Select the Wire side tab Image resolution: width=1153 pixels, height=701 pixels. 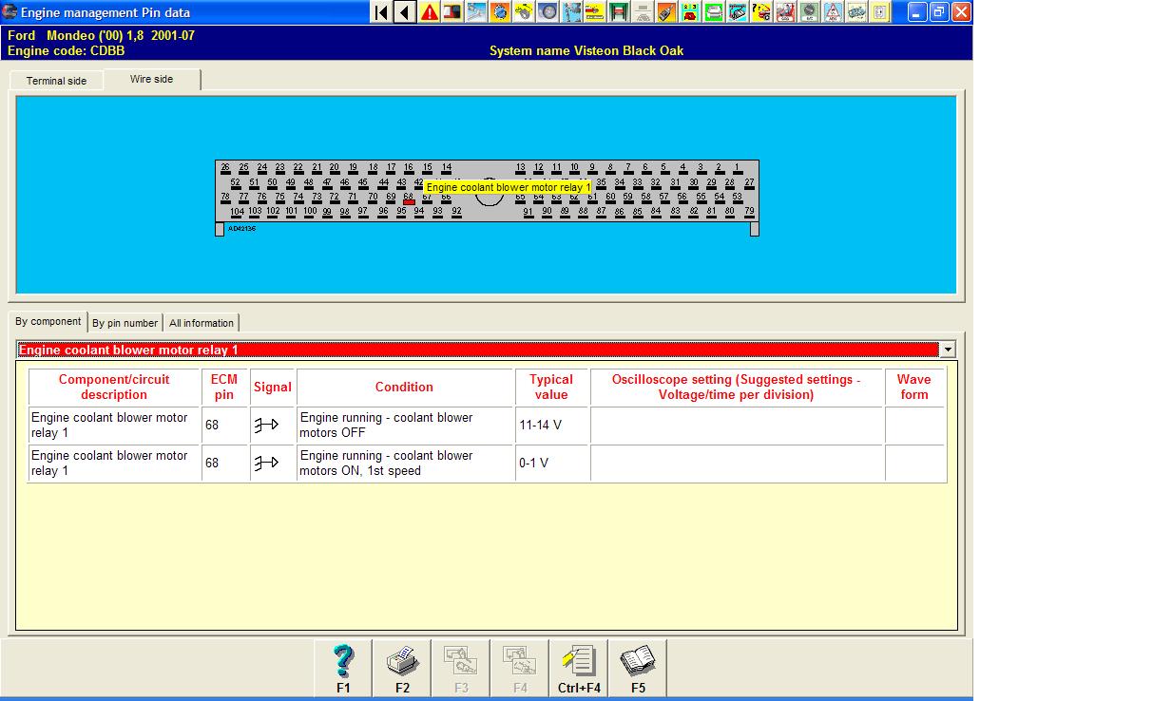coord(152,79)
